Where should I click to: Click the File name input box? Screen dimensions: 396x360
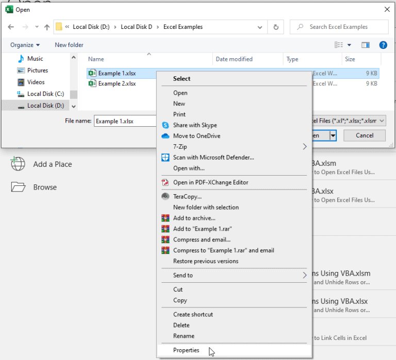point(125,121)
